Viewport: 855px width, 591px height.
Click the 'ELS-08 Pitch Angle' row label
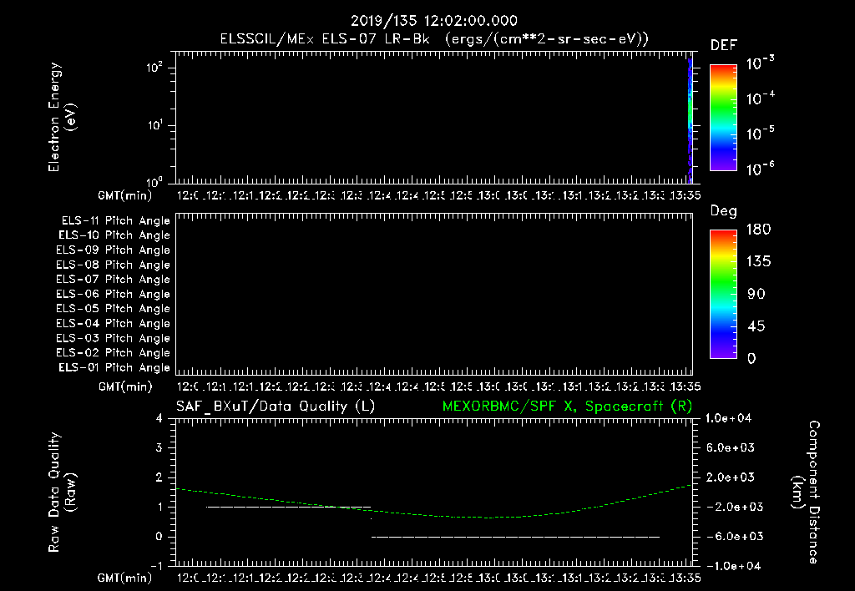click(113, 265)
